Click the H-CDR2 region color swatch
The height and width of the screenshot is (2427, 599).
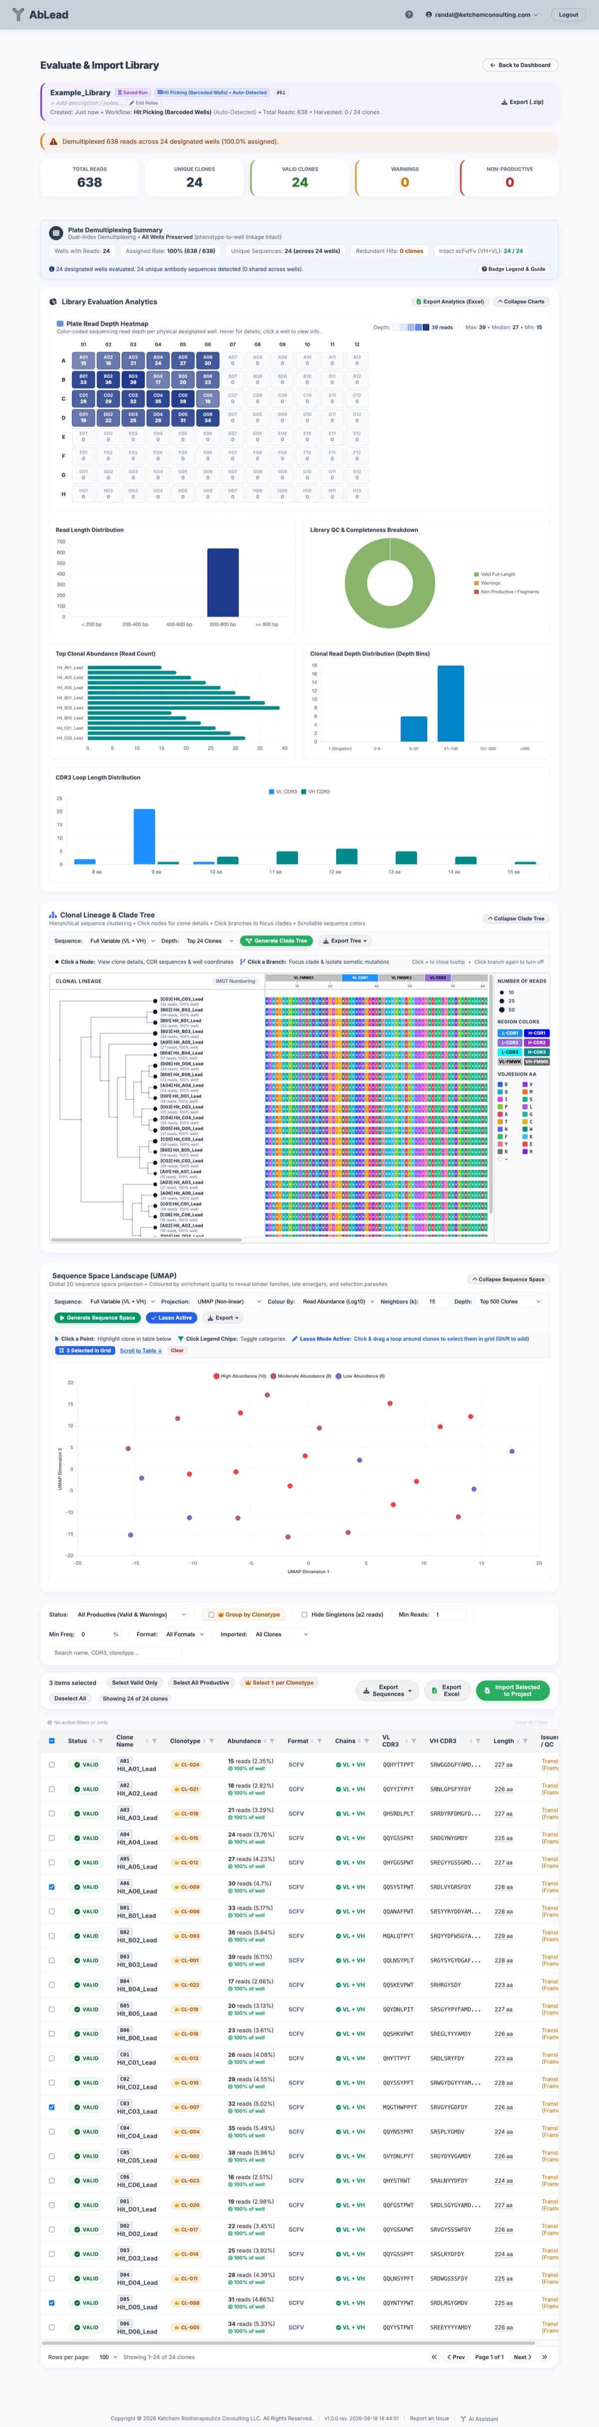(x=537, y=1043)
